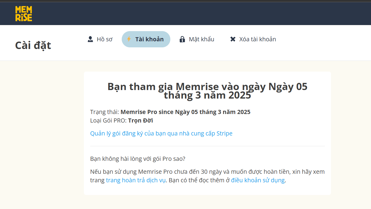Go to the Xóa tài khoản tab
Image resolution: width=371 pixels, height=209 pixels.
(x=253, y=39)
